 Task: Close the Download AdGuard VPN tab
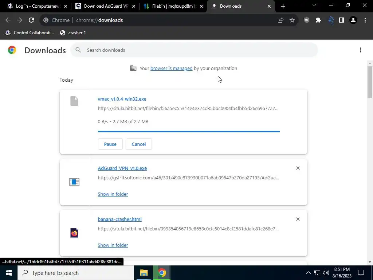(x=134, y=6)
